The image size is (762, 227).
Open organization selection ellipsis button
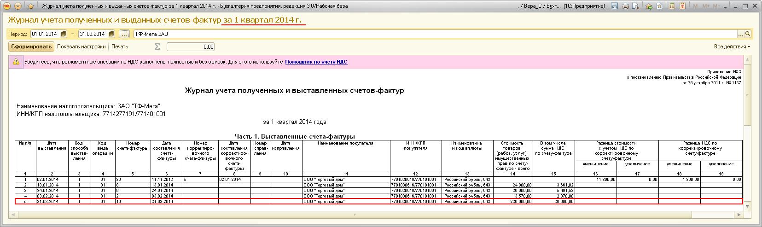pos(741,34)
